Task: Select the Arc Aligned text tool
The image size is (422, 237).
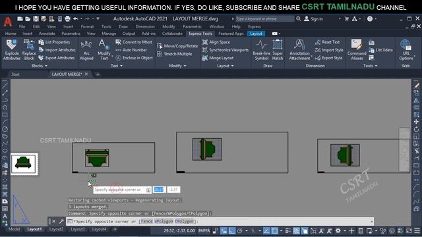Action: click(86, 49)
